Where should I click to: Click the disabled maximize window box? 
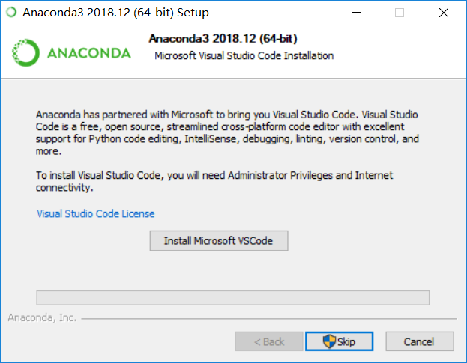[400, 13]
